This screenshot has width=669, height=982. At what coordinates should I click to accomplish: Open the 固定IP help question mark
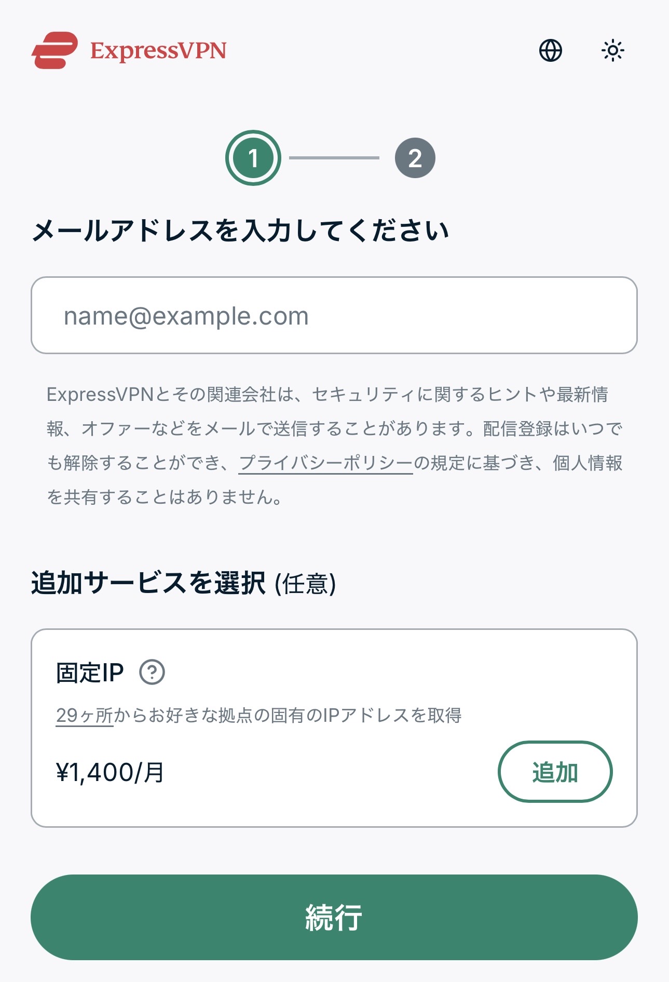coord(152,672)
